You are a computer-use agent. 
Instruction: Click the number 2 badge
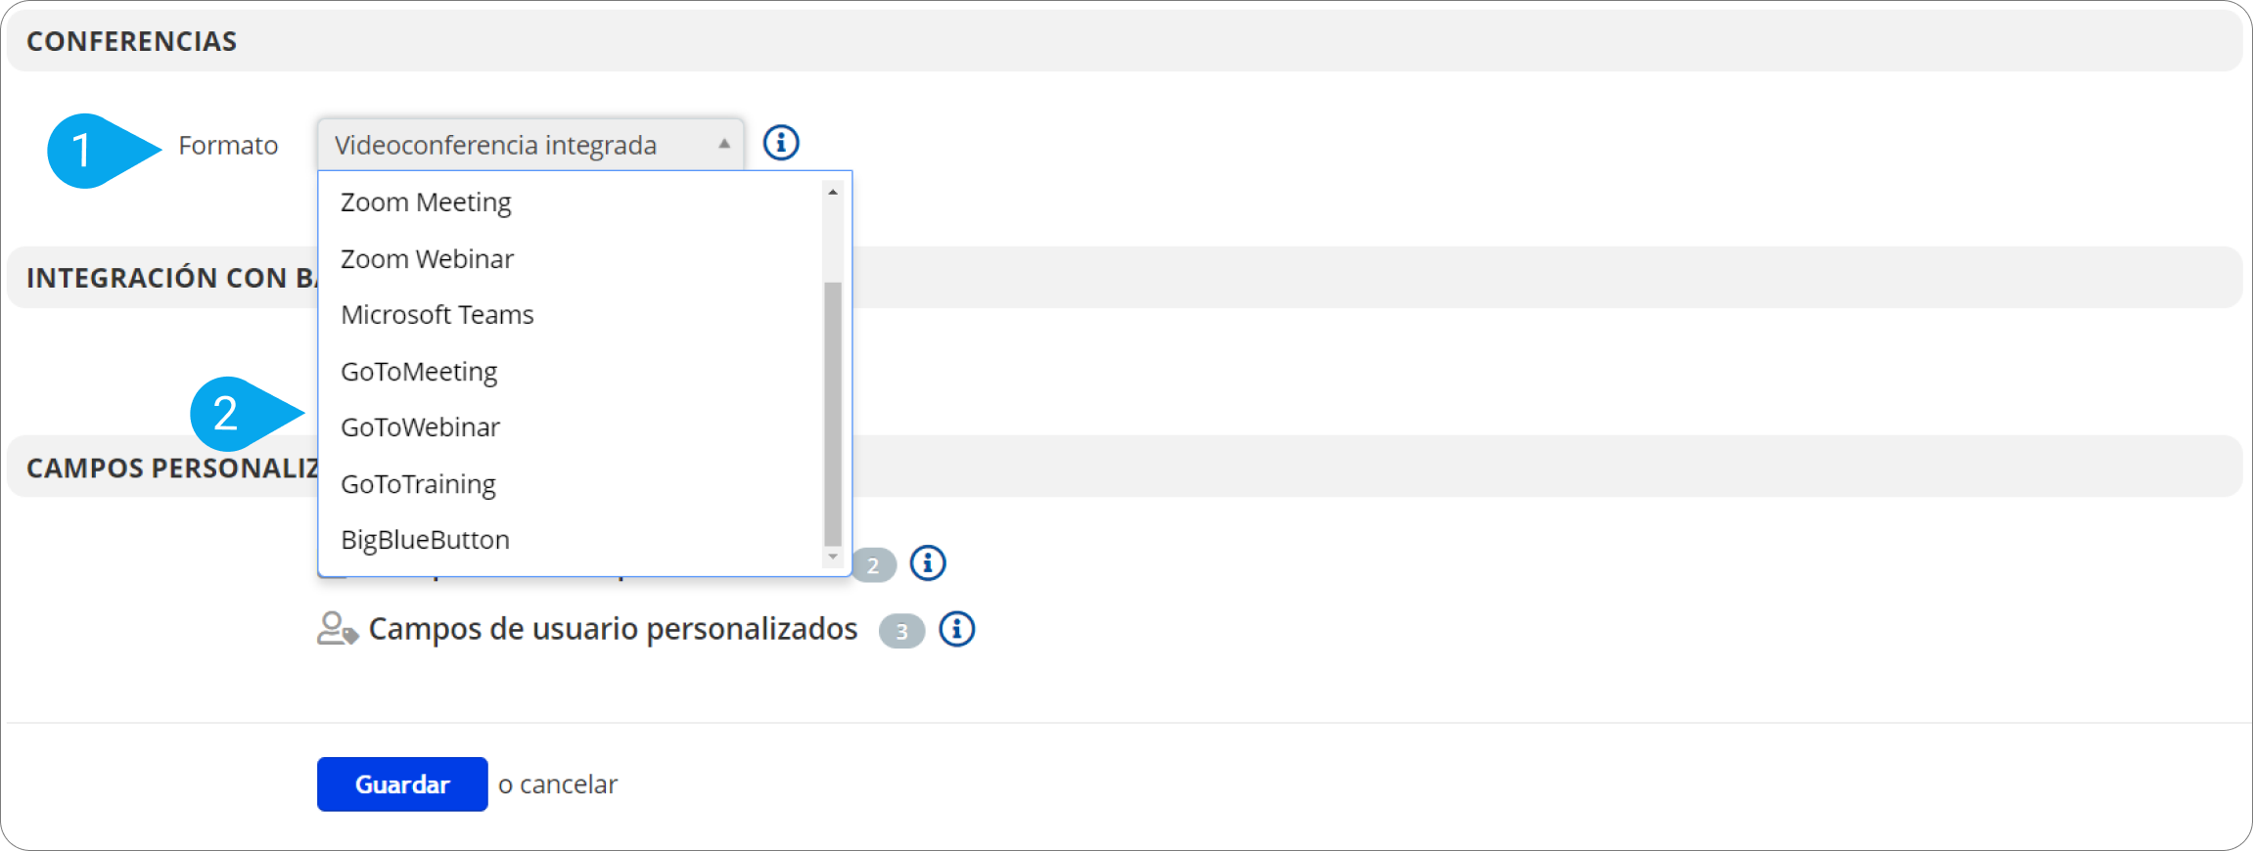(873, 565)
